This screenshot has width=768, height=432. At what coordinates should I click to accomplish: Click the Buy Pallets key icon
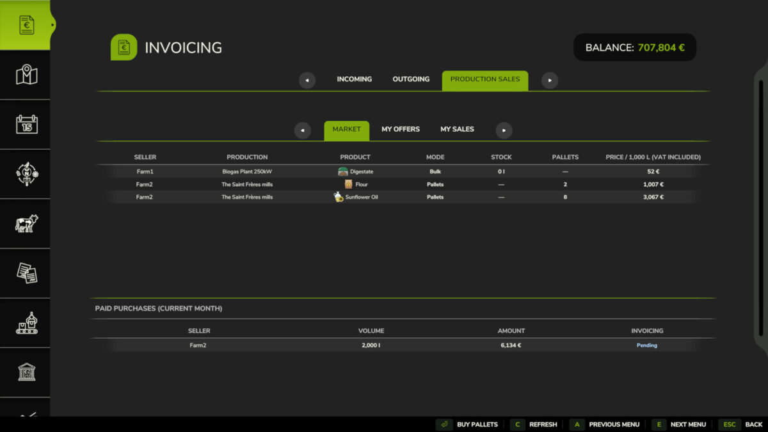444,424
